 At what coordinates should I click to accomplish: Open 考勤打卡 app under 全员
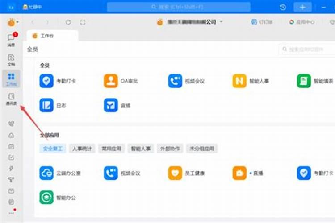[58, 81]
